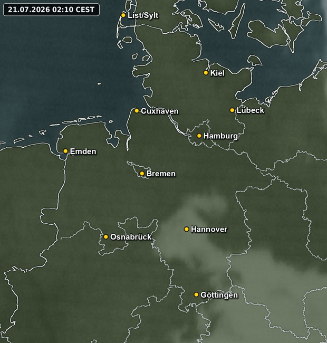This screenshot has height=343, width=327.
Task: Click the Hannover label text
Action: tap(209, 229)
